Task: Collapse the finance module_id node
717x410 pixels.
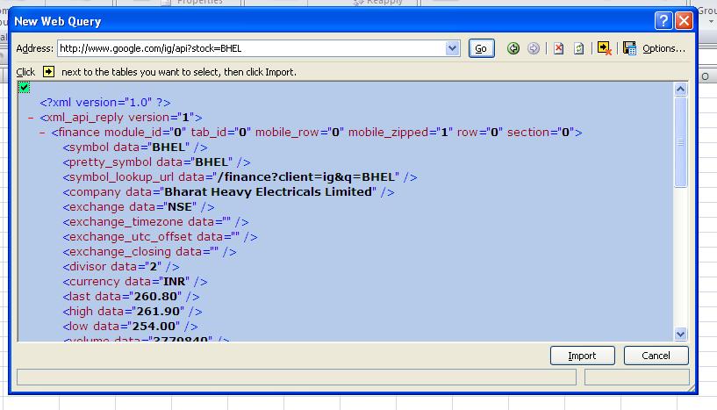Action: (x=42, y=133)
